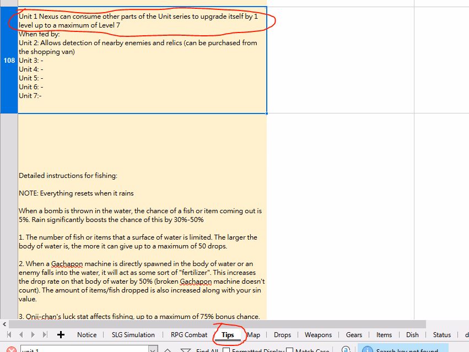
Task: Open the SLG Simulation sheet tab
Action: pos(133,334)
